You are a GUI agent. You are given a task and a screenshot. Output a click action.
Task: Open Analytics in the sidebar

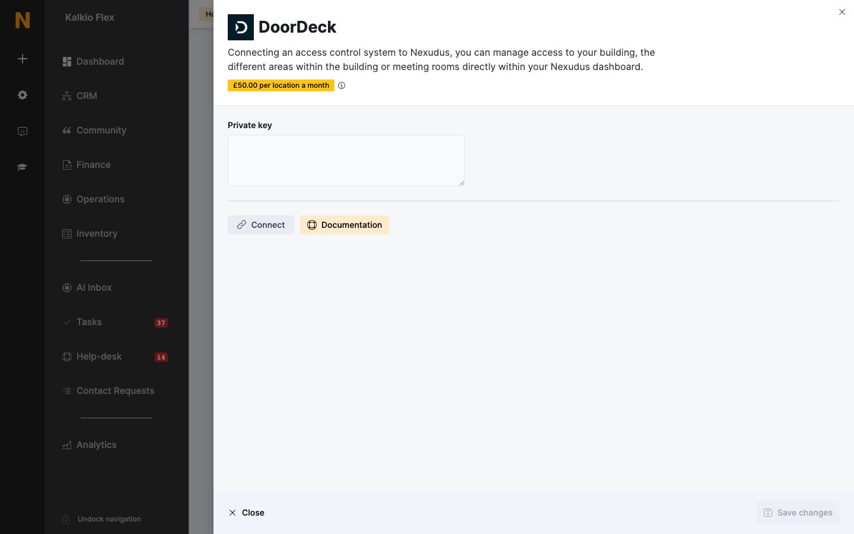click(90, 445)
